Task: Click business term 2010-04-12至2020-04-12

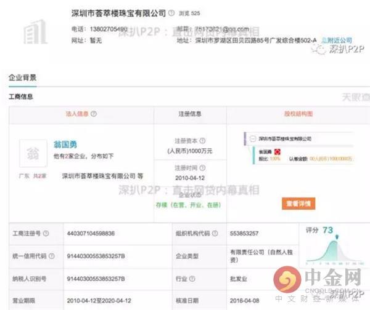Action: (x=99, y=301)
